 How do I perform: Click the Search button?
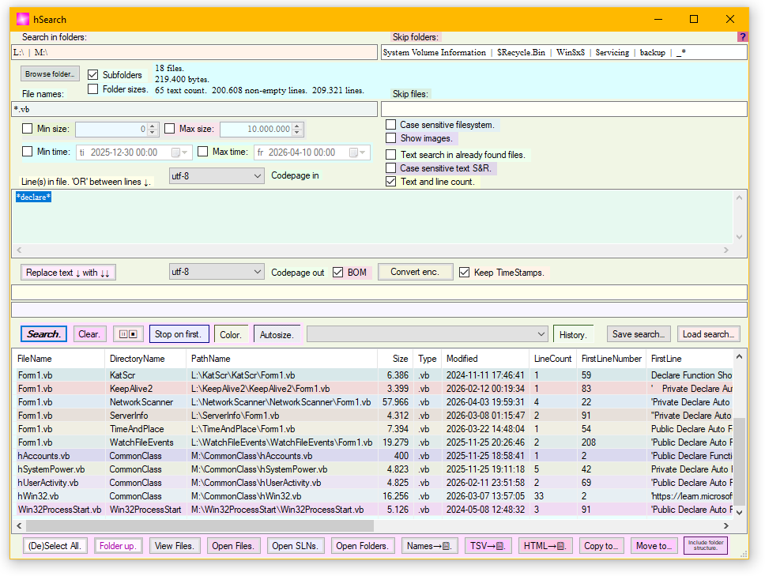(43, 334)
